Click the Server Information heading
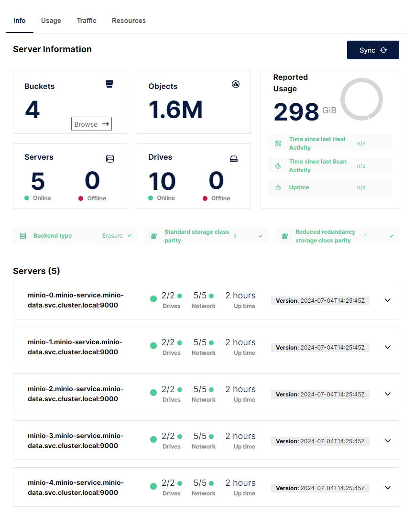 click(53, 49)
